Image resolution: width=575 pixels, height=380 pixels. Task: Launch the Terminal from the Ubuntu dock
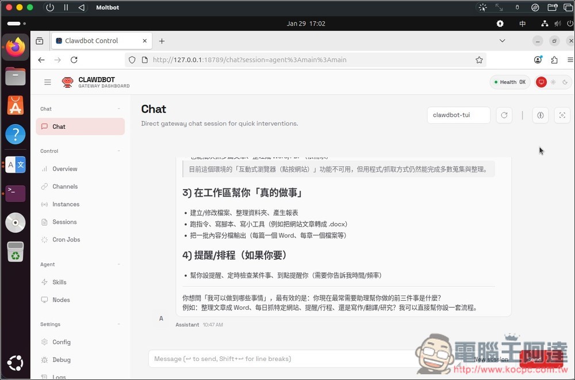coord(15,193)
